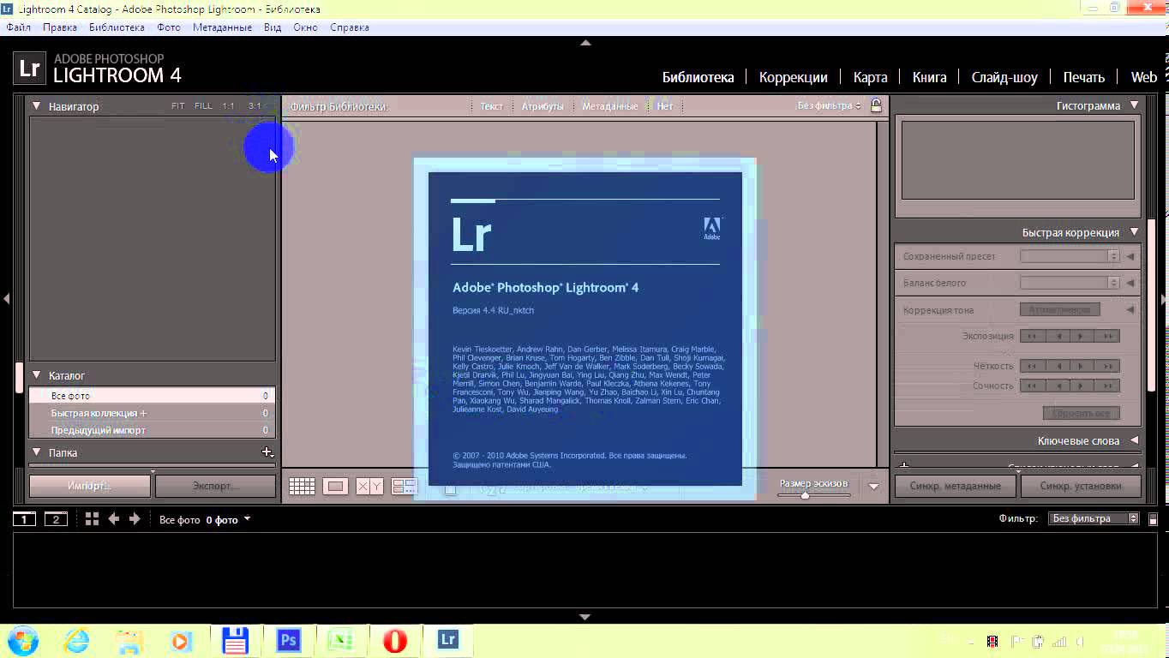Click the Синхр. метаданные button
This screenshot has height=658, width=1169.
click(x=956, y=486)
